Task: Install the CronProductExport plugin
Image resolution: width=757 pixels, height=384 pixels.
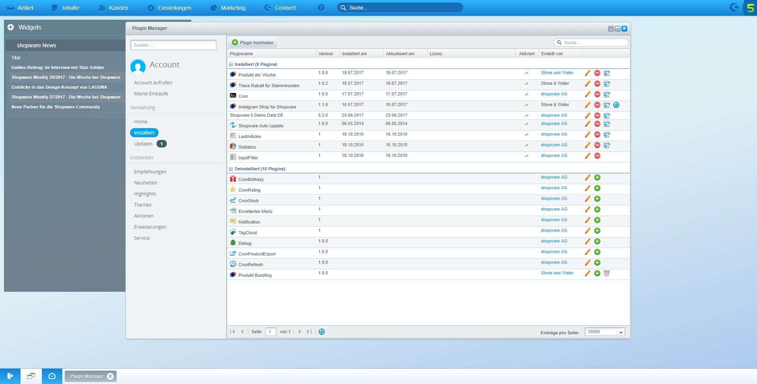Action: [597, 252]
